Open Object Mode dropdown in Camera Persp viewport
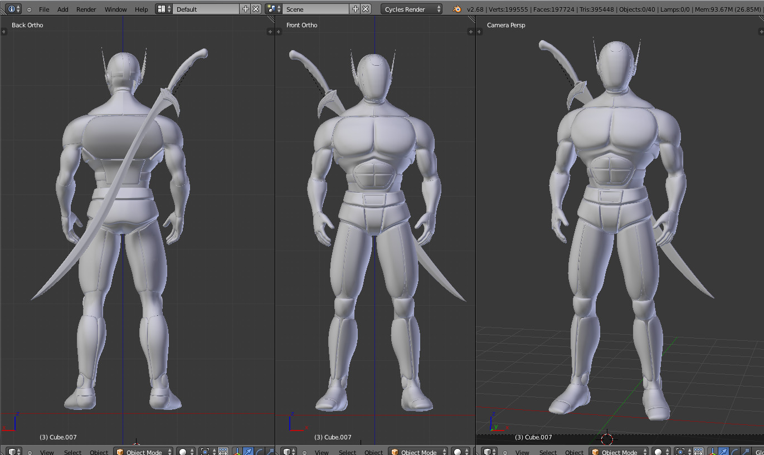The height and width of the screenshot is (455, 764). (x=619, y=452)
